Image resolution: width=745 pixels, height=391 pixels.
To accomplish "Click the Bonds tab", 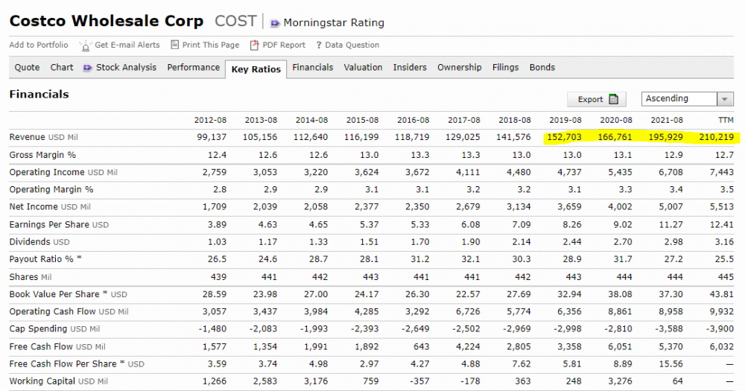I will click(542, 68).
